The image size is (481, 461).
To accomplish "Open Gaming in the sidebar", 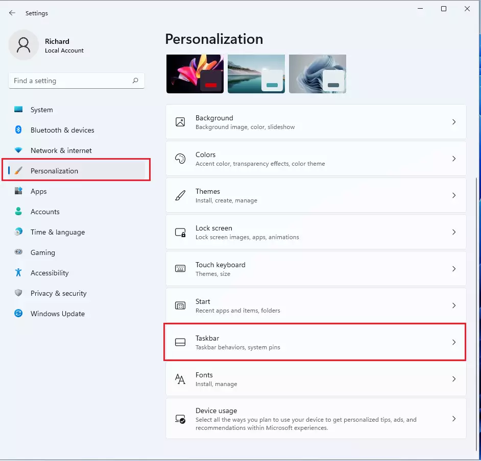I will coord(77,252).
